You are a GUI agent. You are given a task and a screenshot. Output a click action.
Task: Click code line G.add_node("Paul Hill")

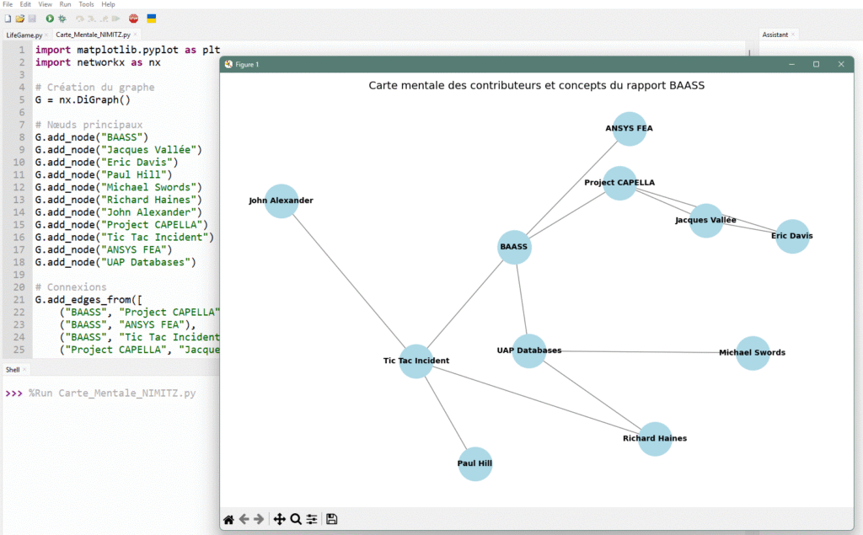click(104, 174)
